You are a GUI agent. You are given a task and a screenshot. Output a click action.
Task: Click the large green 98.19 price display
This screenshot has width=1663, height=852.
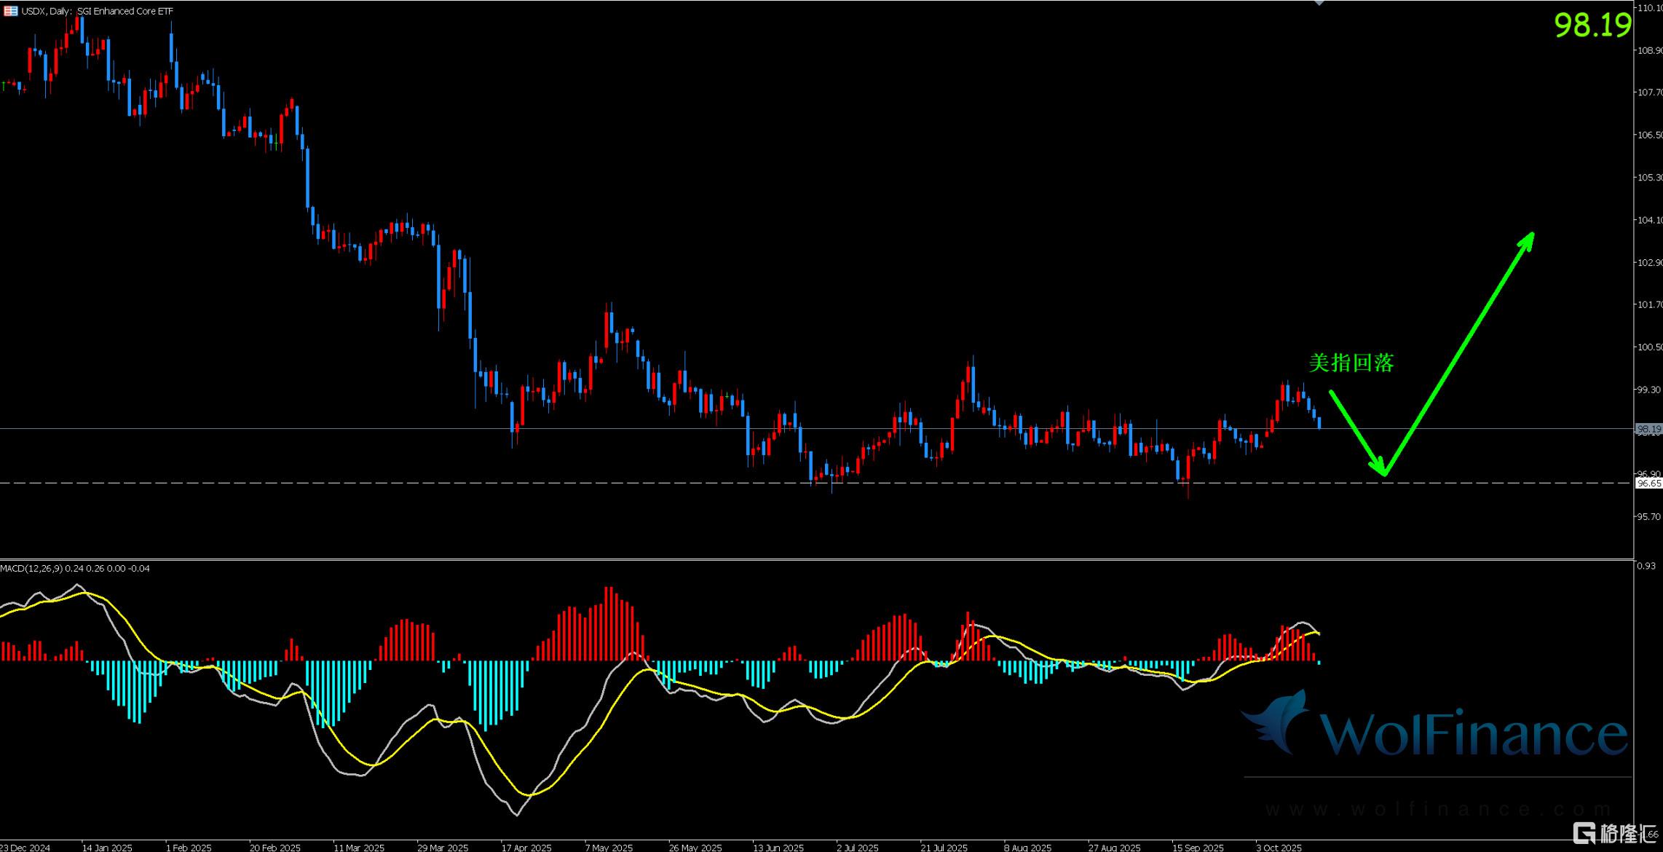pyautogui.click(x=1592, y=25)
